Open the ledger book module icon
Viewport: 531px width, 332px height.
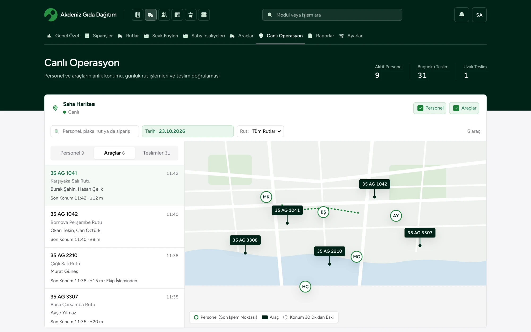138,15
